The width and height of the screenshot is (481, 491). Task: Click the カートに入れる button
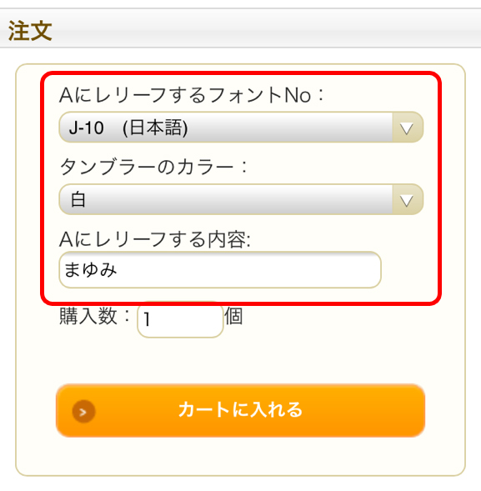pos(240,410)
